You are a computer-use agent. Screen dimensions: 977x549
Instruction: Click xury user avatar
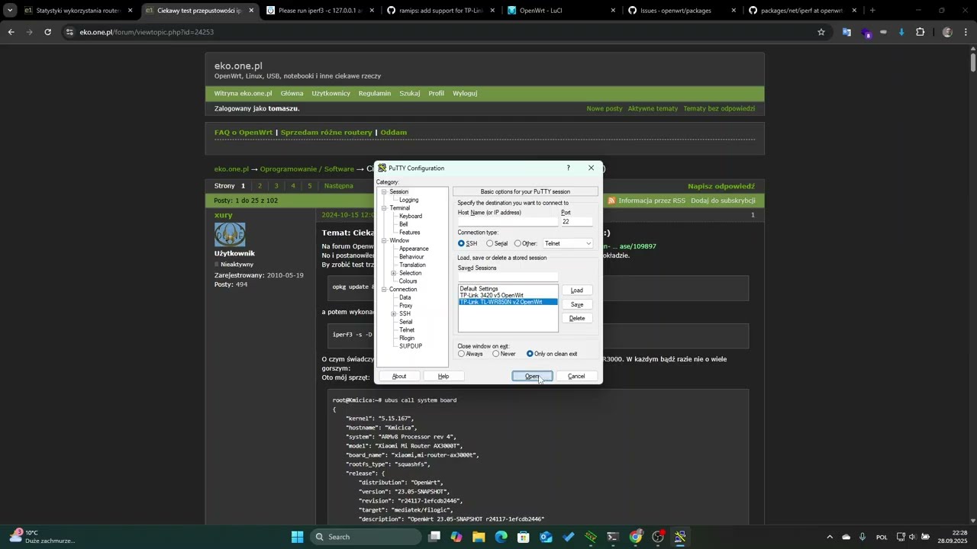coord(230,235)
